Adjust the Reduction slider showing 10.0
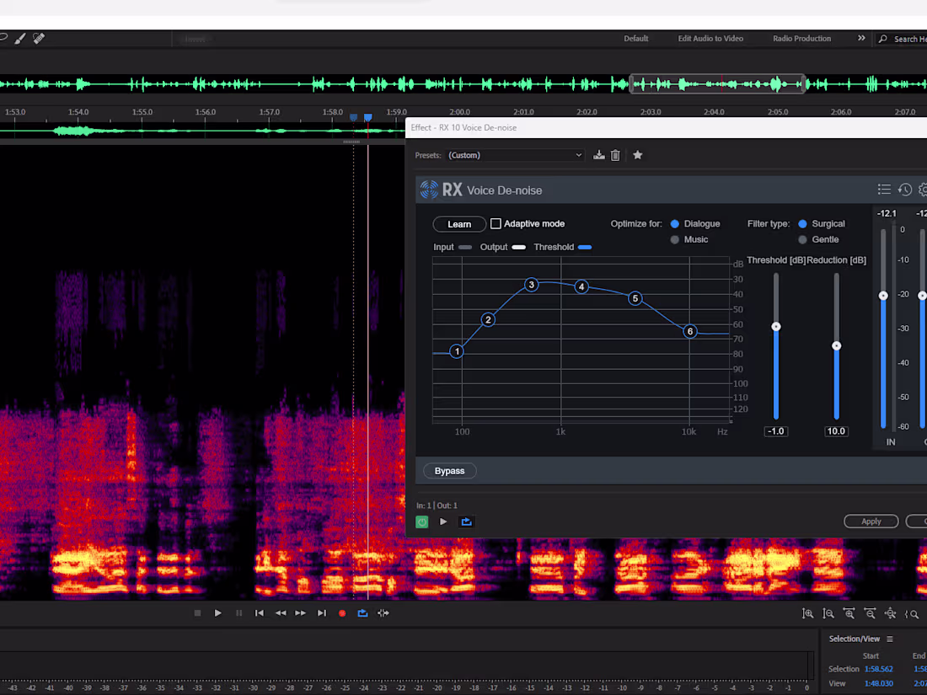This screenshot has width=927, height=695. click(836, 345)
